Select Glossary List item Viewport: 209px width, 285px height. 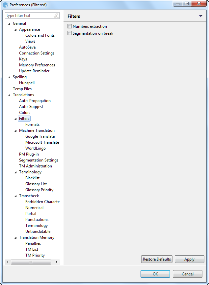click(x=36, y=184)
